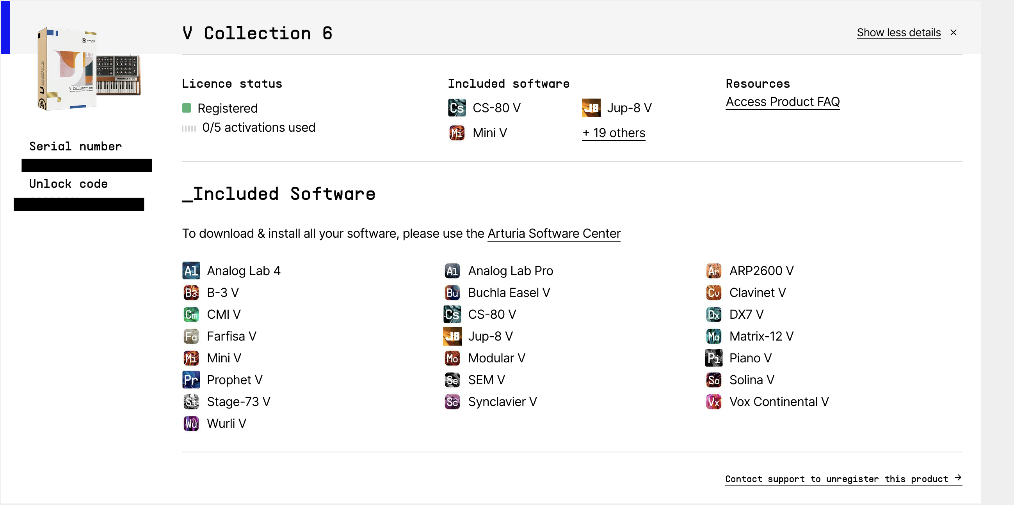The image size is (1014, 505).
Task: Click the Buchla Easel V name
Action: (x=509, y=293)
